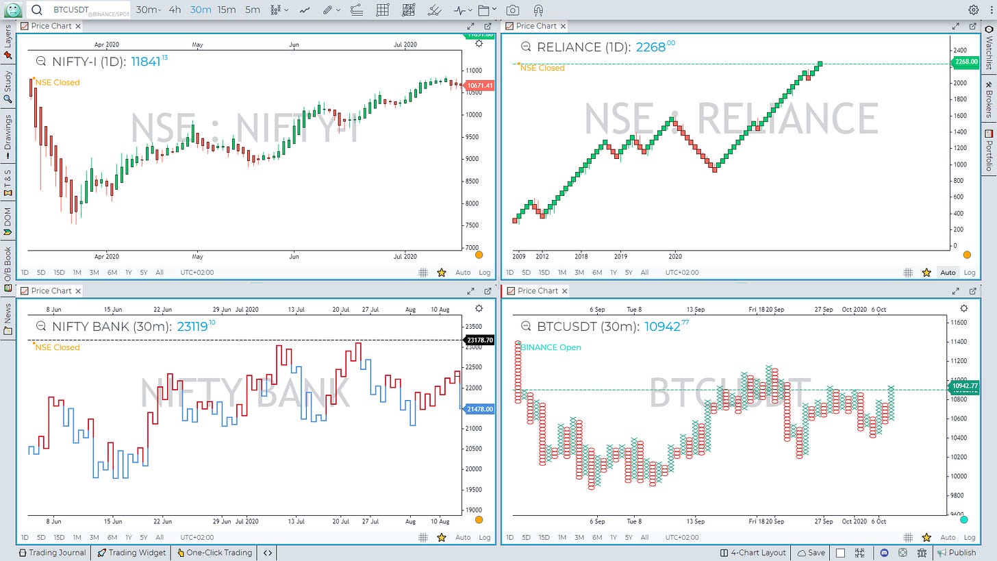
Task: Open the Trading Journal
Action: tap(53, 553)
